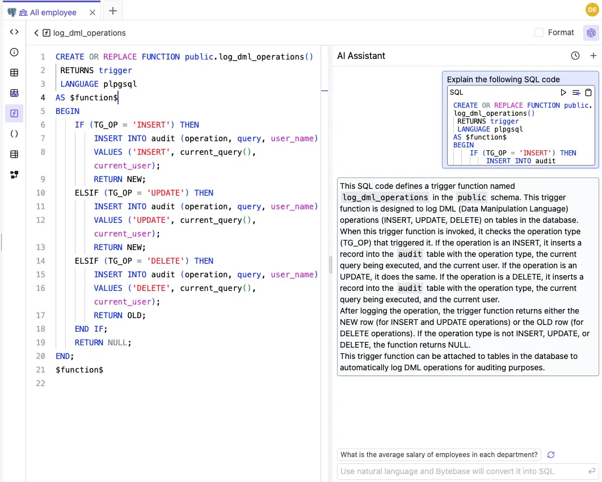Copy the SQL snippet to clipboard
Viewport: 602px width, 482px height.
point(589,92)
